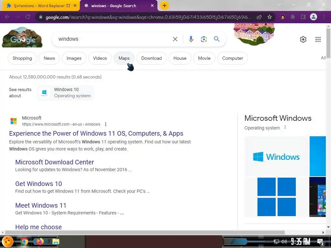The height and width of the screenshot is (248, 331).
Task: Open the Microsoft Download Center link
Action: 54,162
